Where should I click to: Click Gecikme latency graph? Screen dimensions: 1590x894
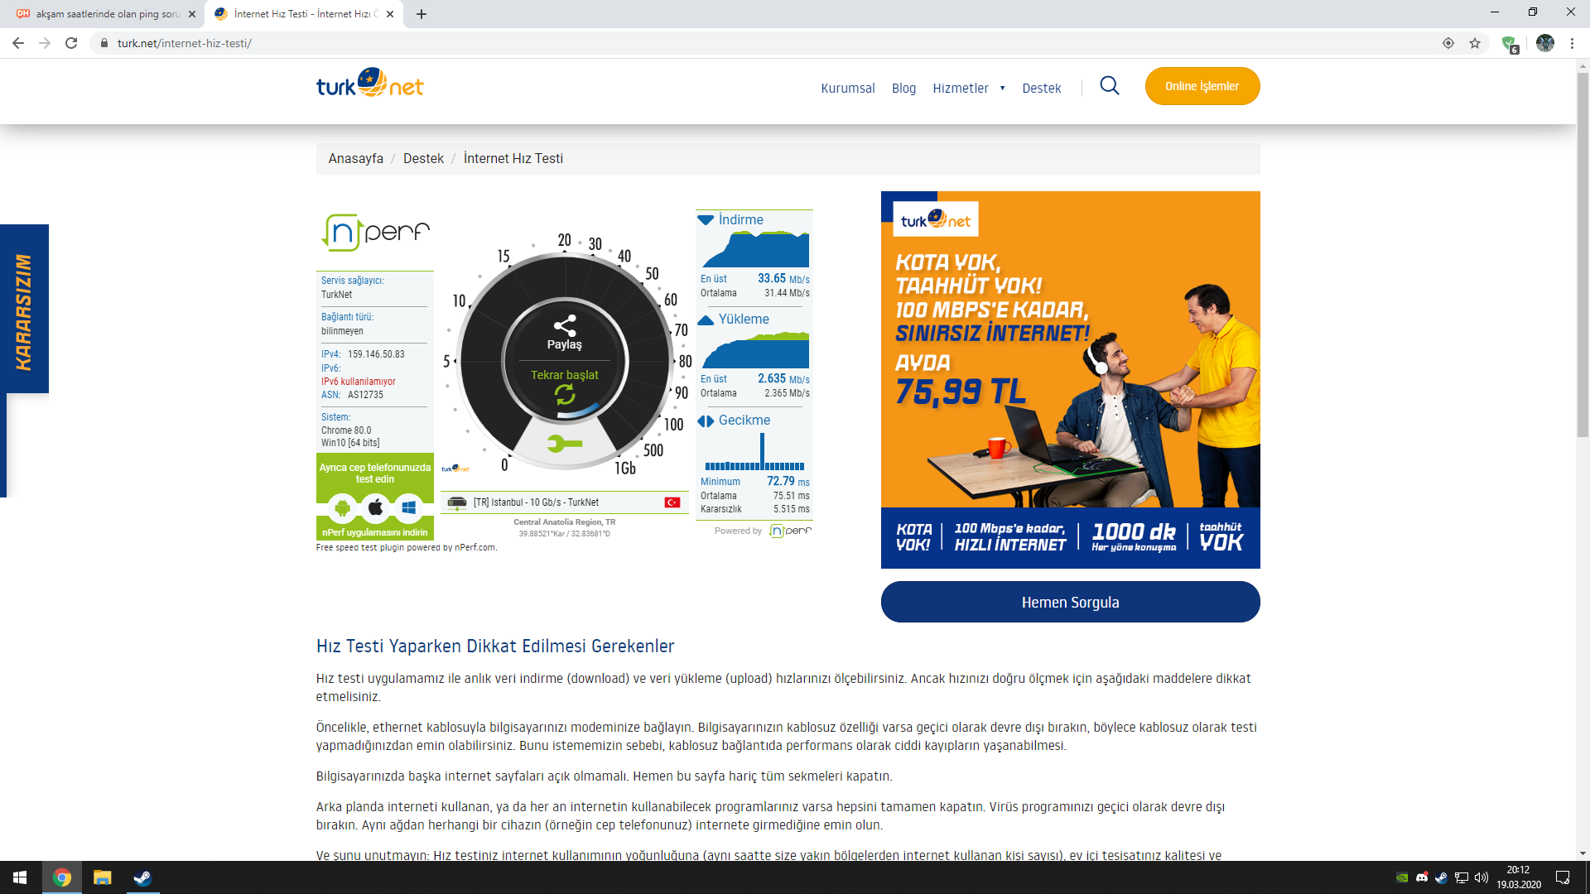coord(755,453)
